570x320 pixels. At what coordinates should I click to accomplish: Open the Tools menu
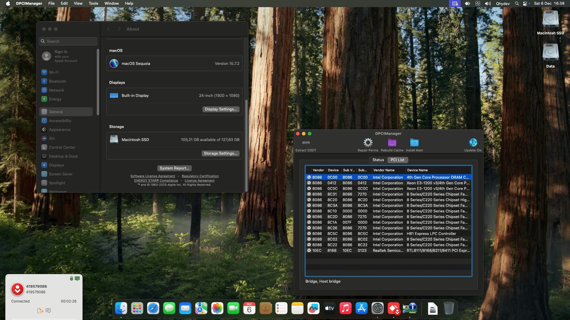click(x=93, y=3)
